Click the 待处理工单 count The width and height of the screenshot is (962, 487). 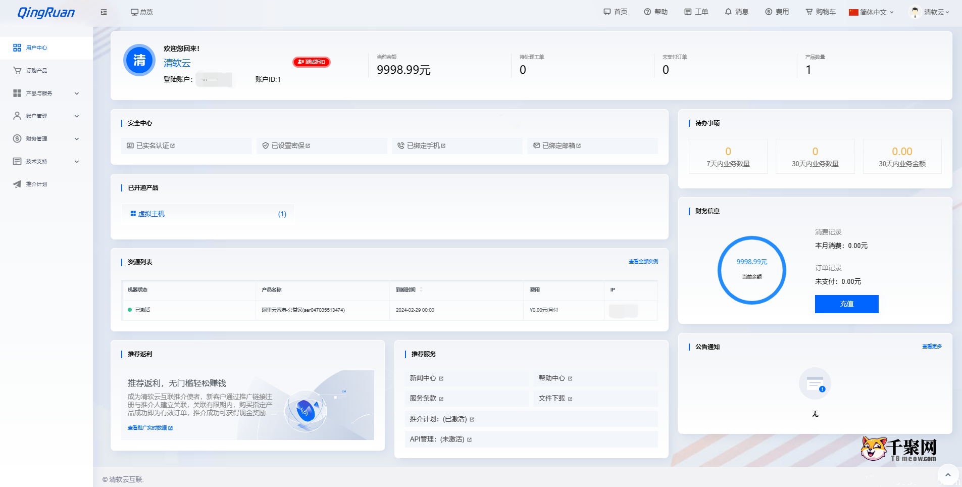click(x=523, y=70)
